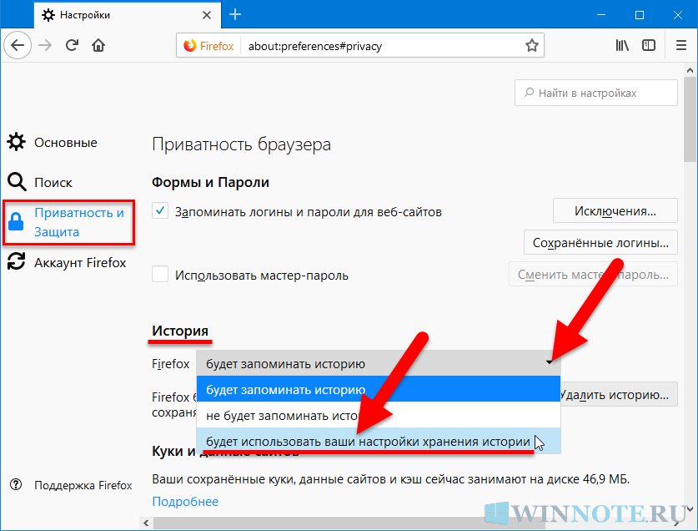The width and height of the screenshot is (698, 531).
Task: Open the Основные settings section
Action: click(x=65, y=143)
